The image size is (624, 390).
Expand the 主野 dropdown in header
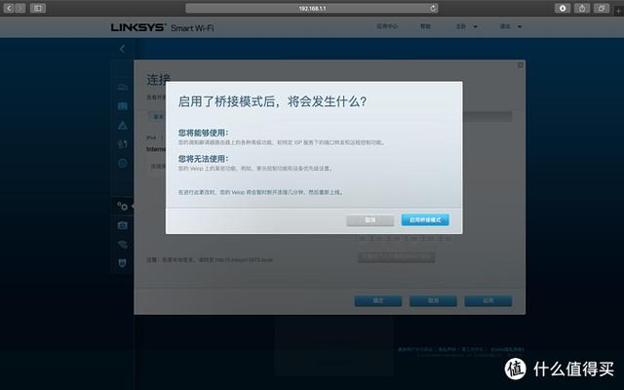(x=463, y=28)
